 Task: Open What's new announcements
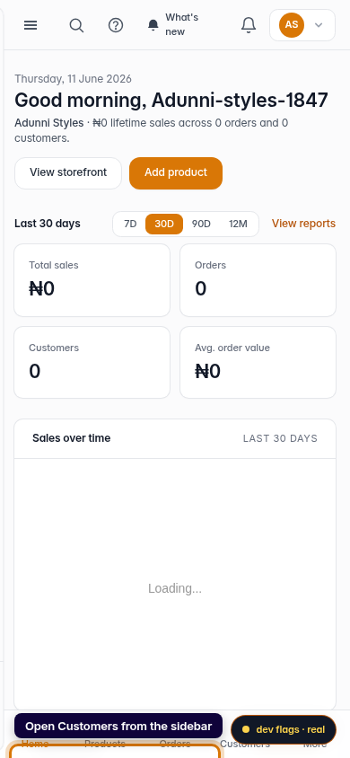pyautogui.click(x=174, y=24)
